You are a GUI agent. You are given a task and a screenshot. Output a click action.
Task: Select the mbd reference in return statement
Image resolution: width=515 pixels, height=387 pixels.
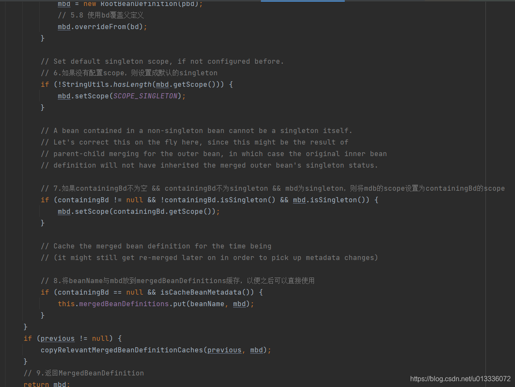[x=59, y=384]
